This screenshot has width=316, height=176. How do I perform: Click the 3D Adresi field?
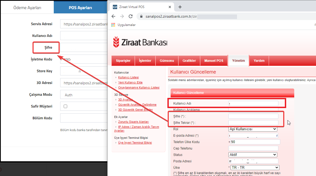pyautogui.click(x=84, y=83)
